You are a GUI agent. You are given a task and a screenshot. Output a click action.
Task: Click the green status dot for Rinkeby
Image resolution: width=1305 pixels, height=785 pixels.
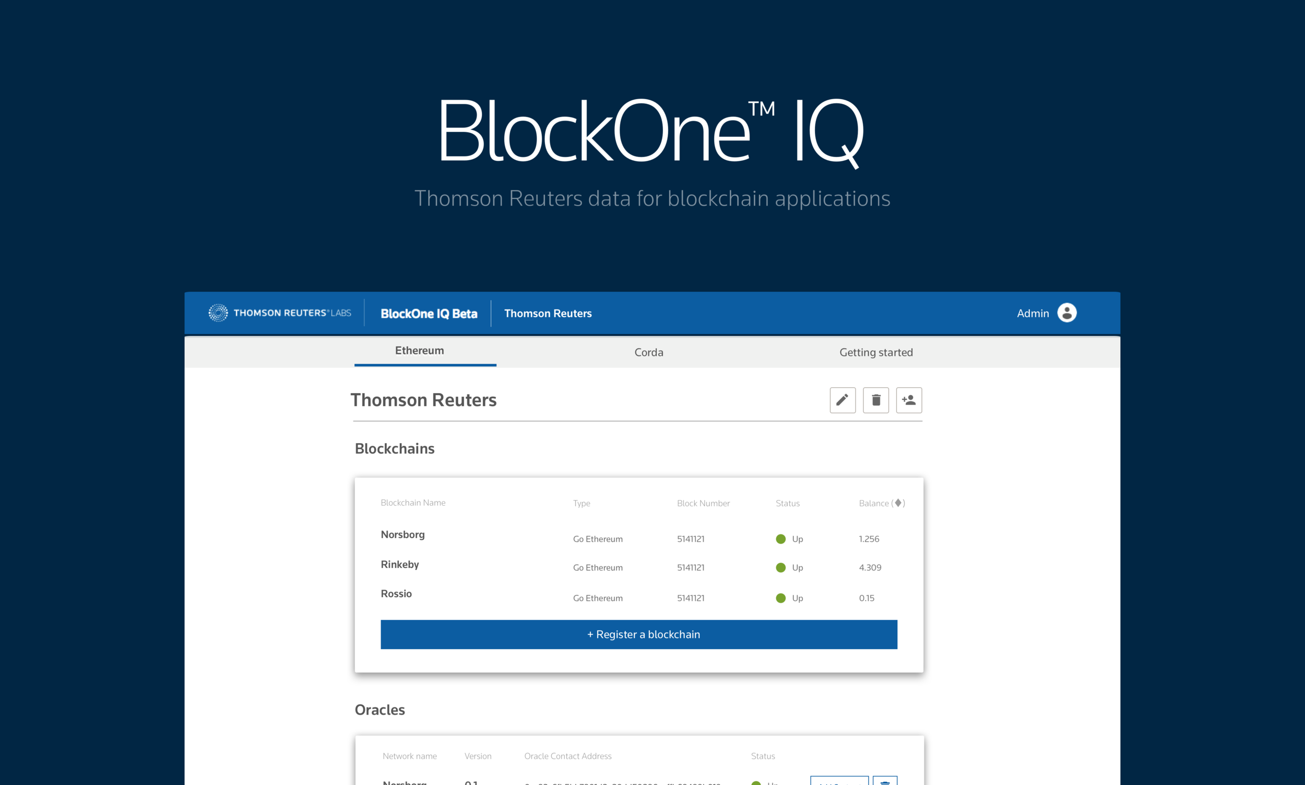tap(780, 567)
